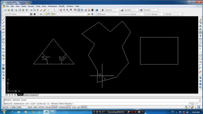Click the Pan realtime icon
Image resolution: width=203 pixels, height=114 pixels.
tap(61, 10)
